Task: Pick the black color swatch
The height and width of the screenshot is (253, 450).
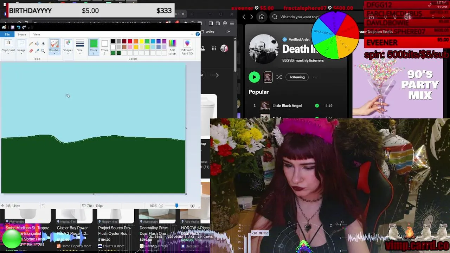Action: click(x=113, y=41)
